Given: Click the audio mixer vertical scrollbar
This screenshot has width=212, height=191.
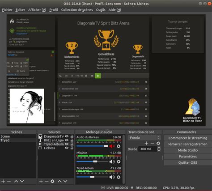Looking at the screenshot, I should click(123, 159).
